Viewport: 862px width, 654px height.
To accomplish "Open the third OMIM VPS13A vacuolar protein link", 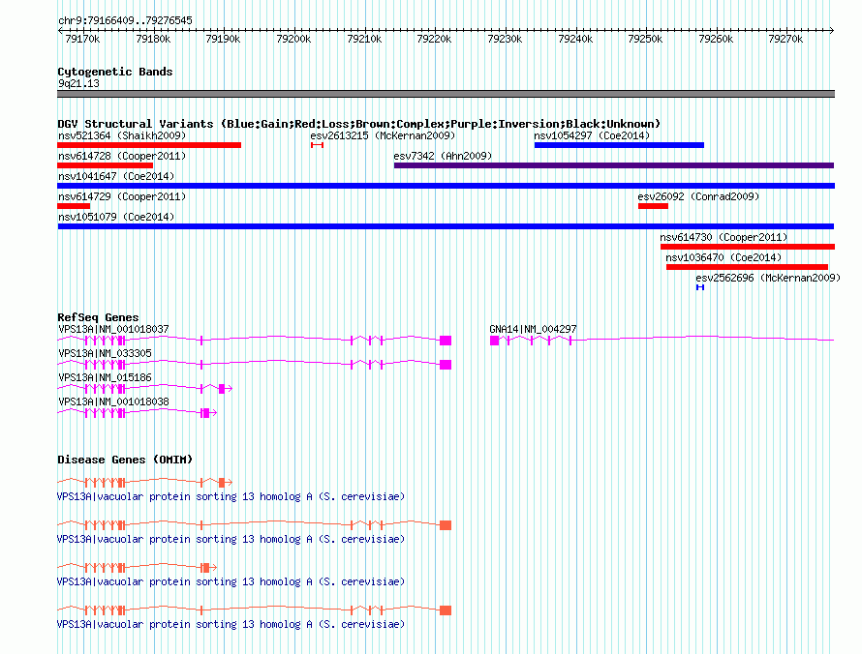I will pos(231,581).
